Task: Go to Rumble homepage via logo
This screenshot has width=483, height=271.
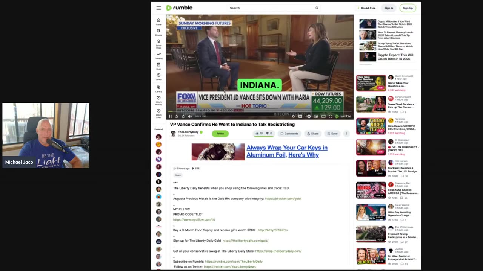Action: 179,8
